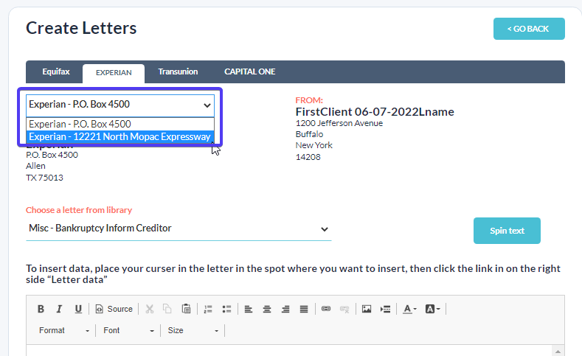Click the Paste icon in editor toolbar
582x356 pixels.
(186, 309)
